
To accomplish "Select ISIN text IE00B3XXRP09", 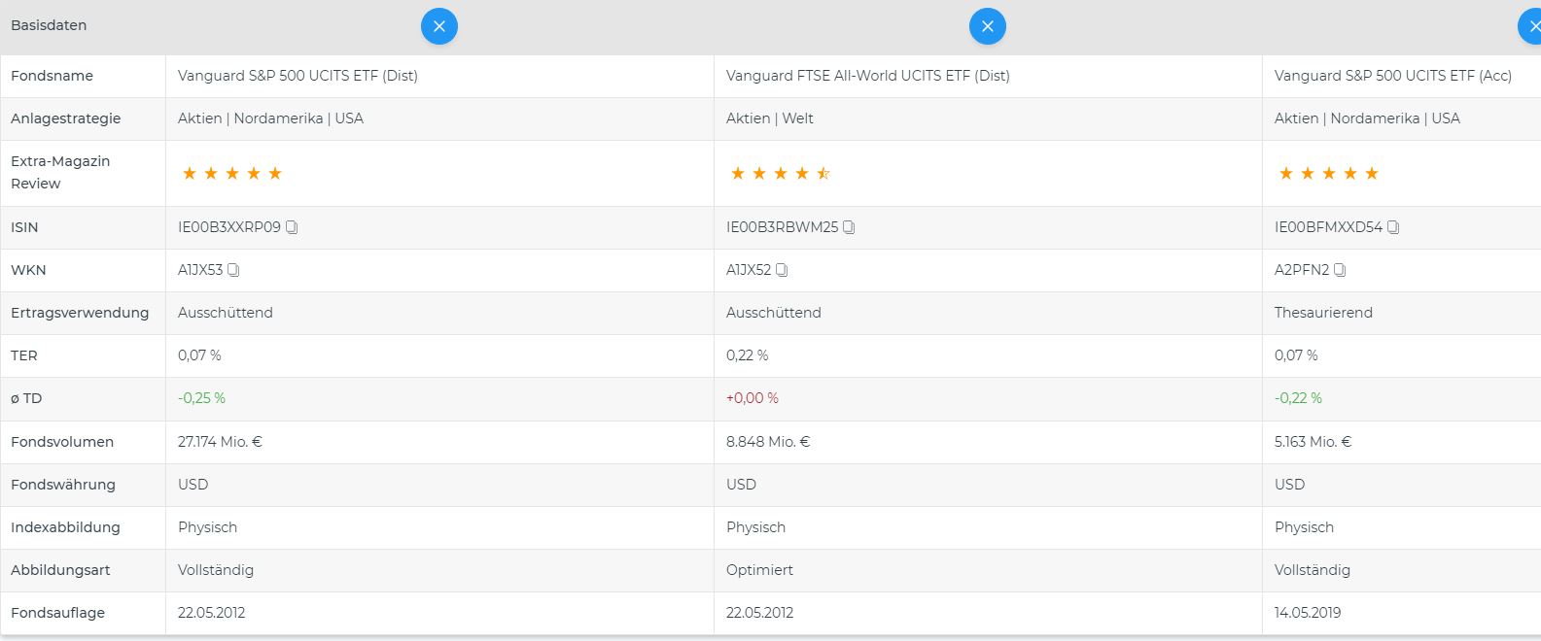I will tap(229, 227).
